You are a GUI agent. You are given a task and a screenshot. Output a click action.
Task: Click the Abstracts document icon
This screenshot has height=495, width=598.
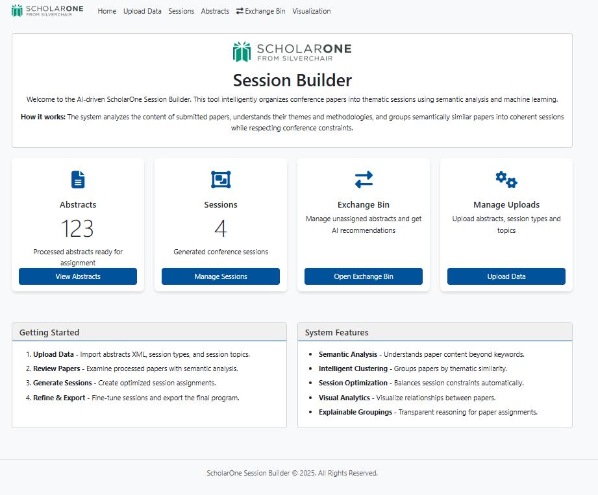point(78,180)
